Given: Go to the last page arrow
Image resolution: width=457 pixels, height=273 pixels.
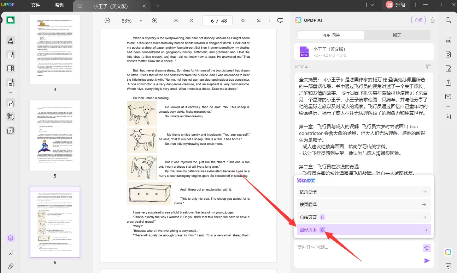Looking at the screenshot, I should pyautogui.click(x=259, y=21).
